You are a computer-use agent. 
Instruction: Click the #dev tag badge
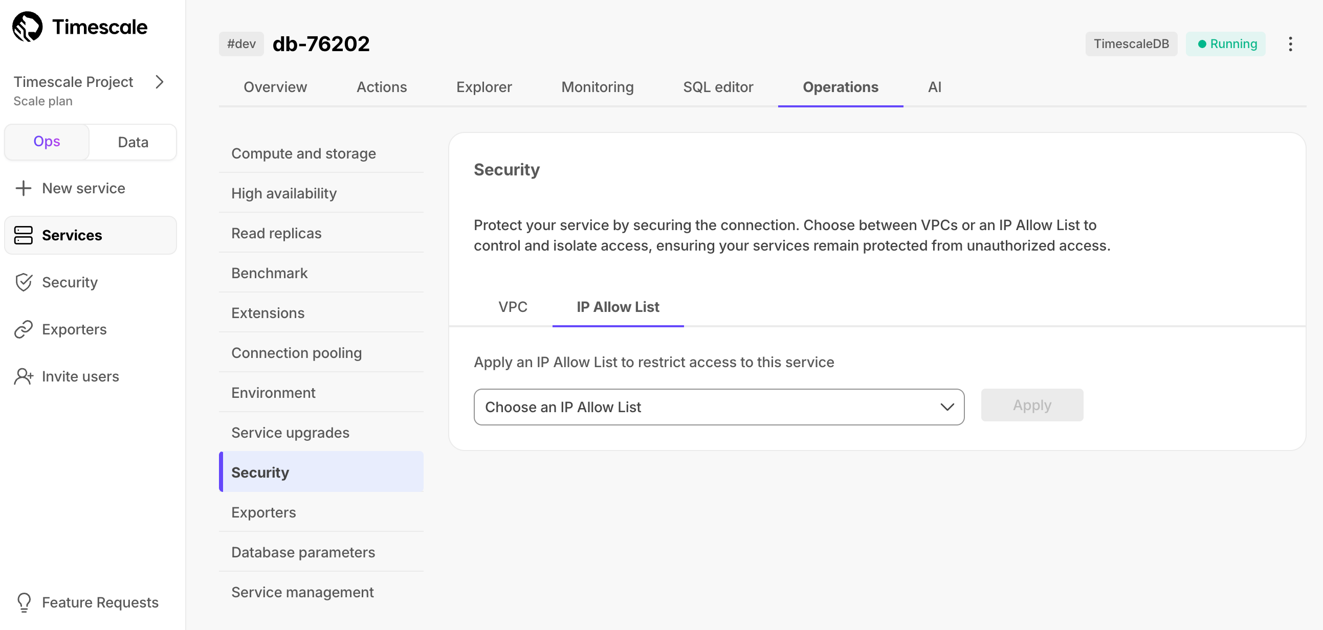coord(241,44)
